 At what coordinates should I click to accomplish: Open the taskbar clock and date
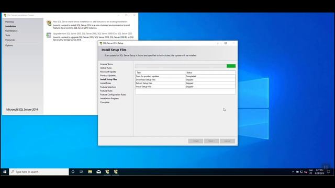[319, 172]
